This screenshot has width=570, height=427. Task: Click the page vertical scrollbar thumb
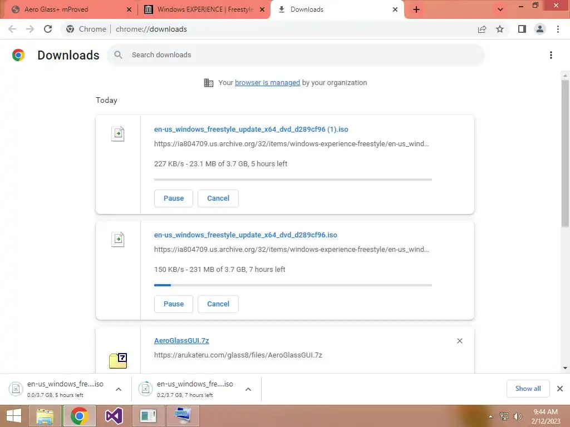coord(565,153)
